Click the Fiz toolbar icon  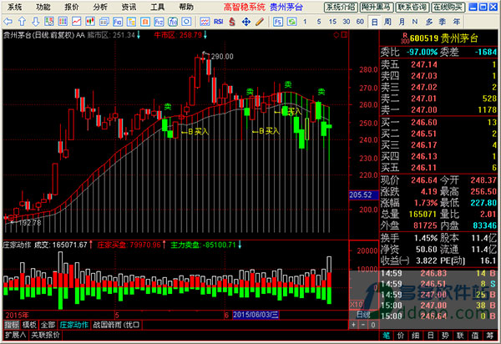tap(159, 22)
